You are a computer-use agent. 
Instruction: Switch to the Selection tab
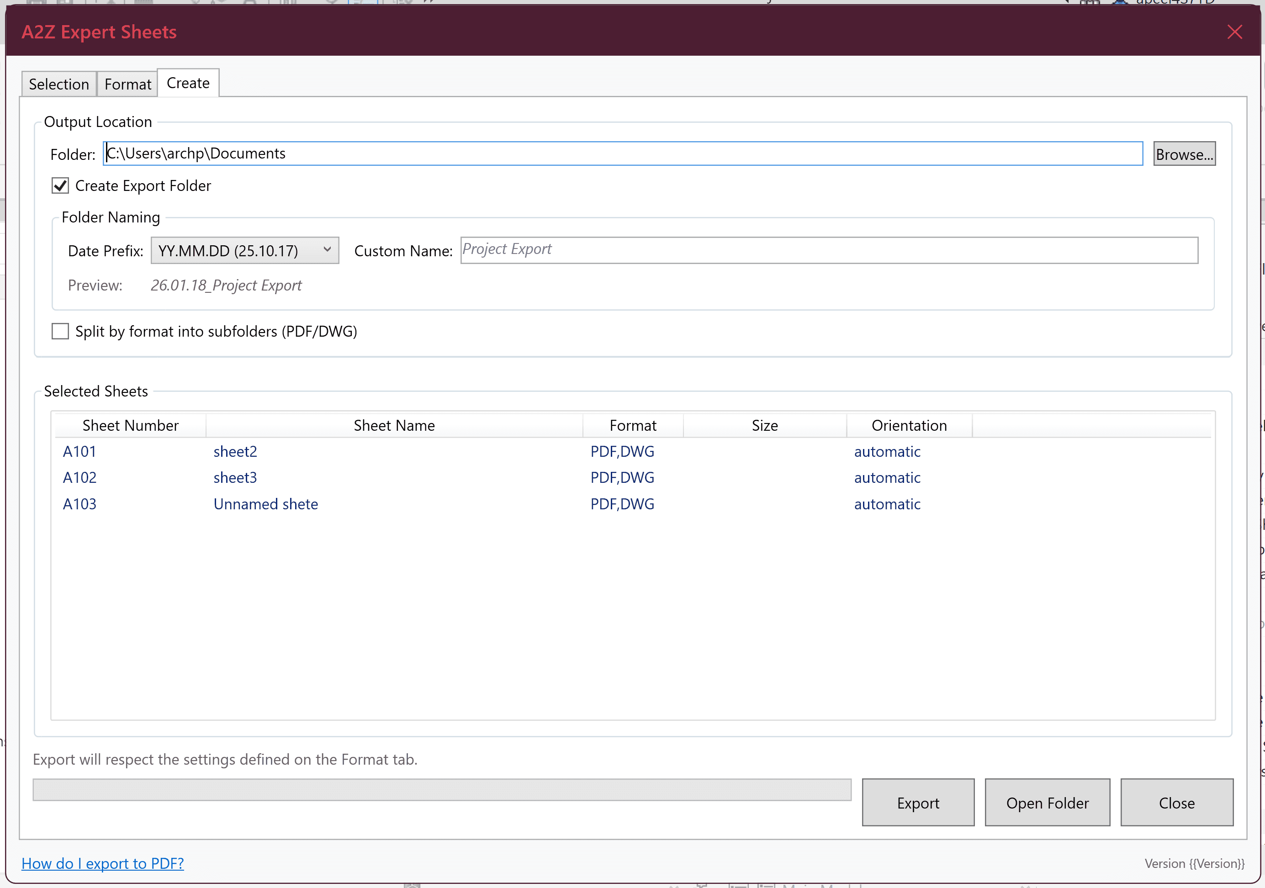(x=59, y=85)
